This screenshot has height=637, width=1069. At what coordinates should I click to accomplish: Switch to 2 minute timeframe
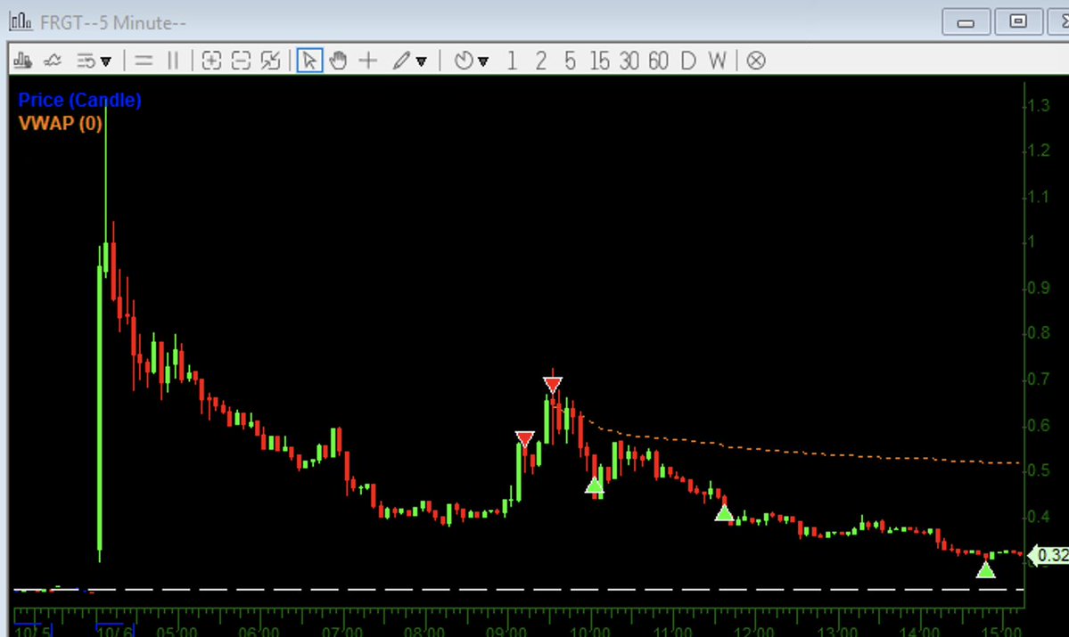pyautogui.click(x=540, y=61)
